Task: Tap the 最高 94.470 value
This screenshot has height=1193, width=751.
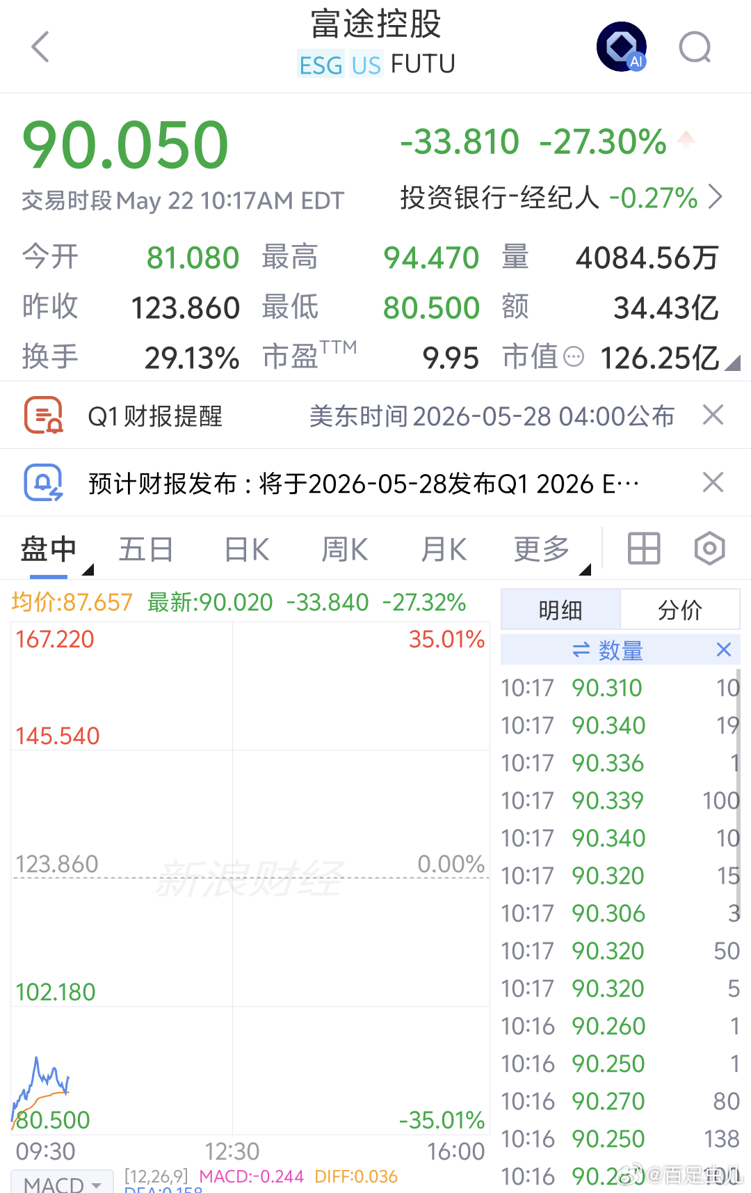Action: point(431,258)
